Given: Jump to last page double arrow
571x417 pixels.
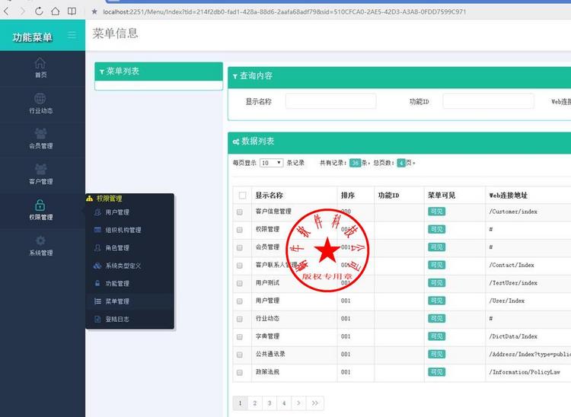Looking at the screenshot, I should [x=315, y=403].
